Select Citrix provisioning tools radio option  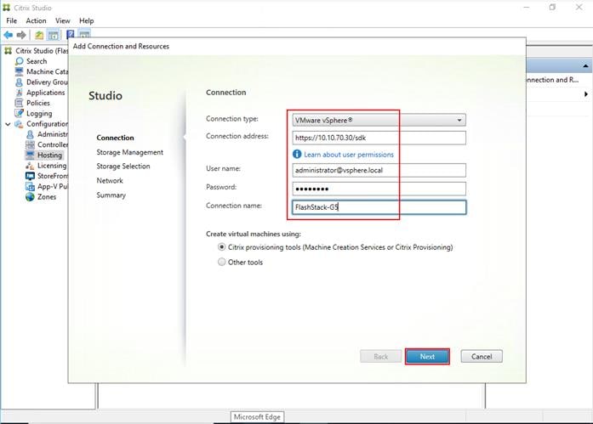point(221,247)
